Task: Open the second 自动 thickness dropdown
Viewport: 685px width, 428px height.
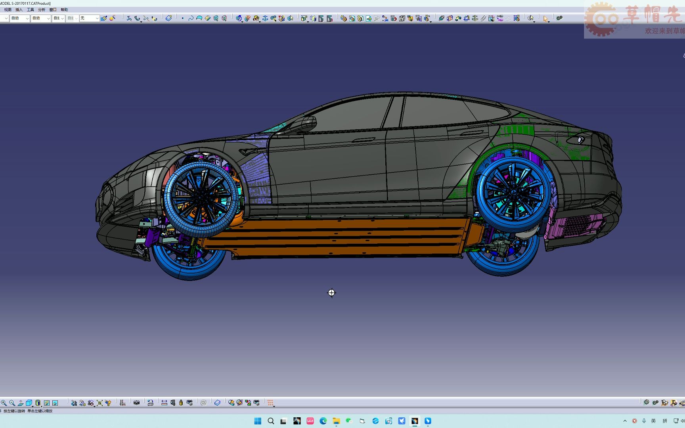Action: tap(41, 18)
